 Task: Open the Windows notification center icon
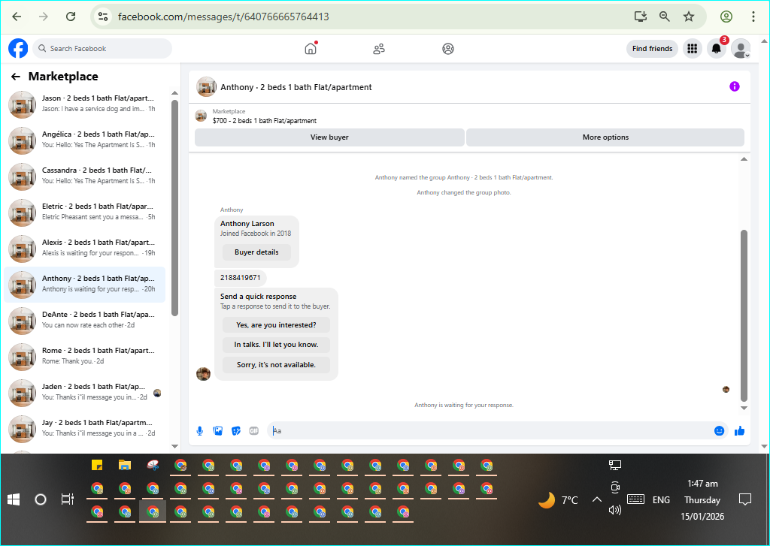(745, 499)
